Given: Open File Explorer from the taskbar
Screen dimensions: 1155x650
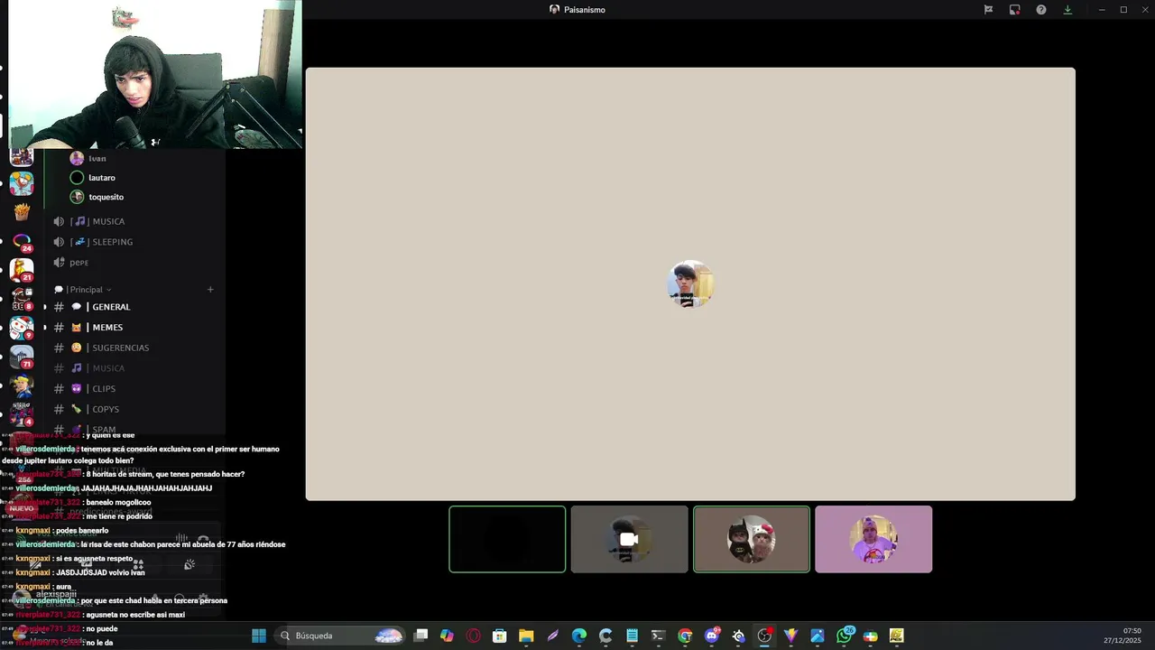Looking at the screenshot, I should tap(526, 636).
